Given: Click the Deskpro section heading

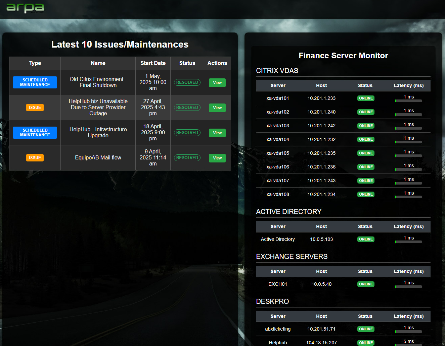Looking at the screenshot, I should pyautogui.click(x=272, y=301).
